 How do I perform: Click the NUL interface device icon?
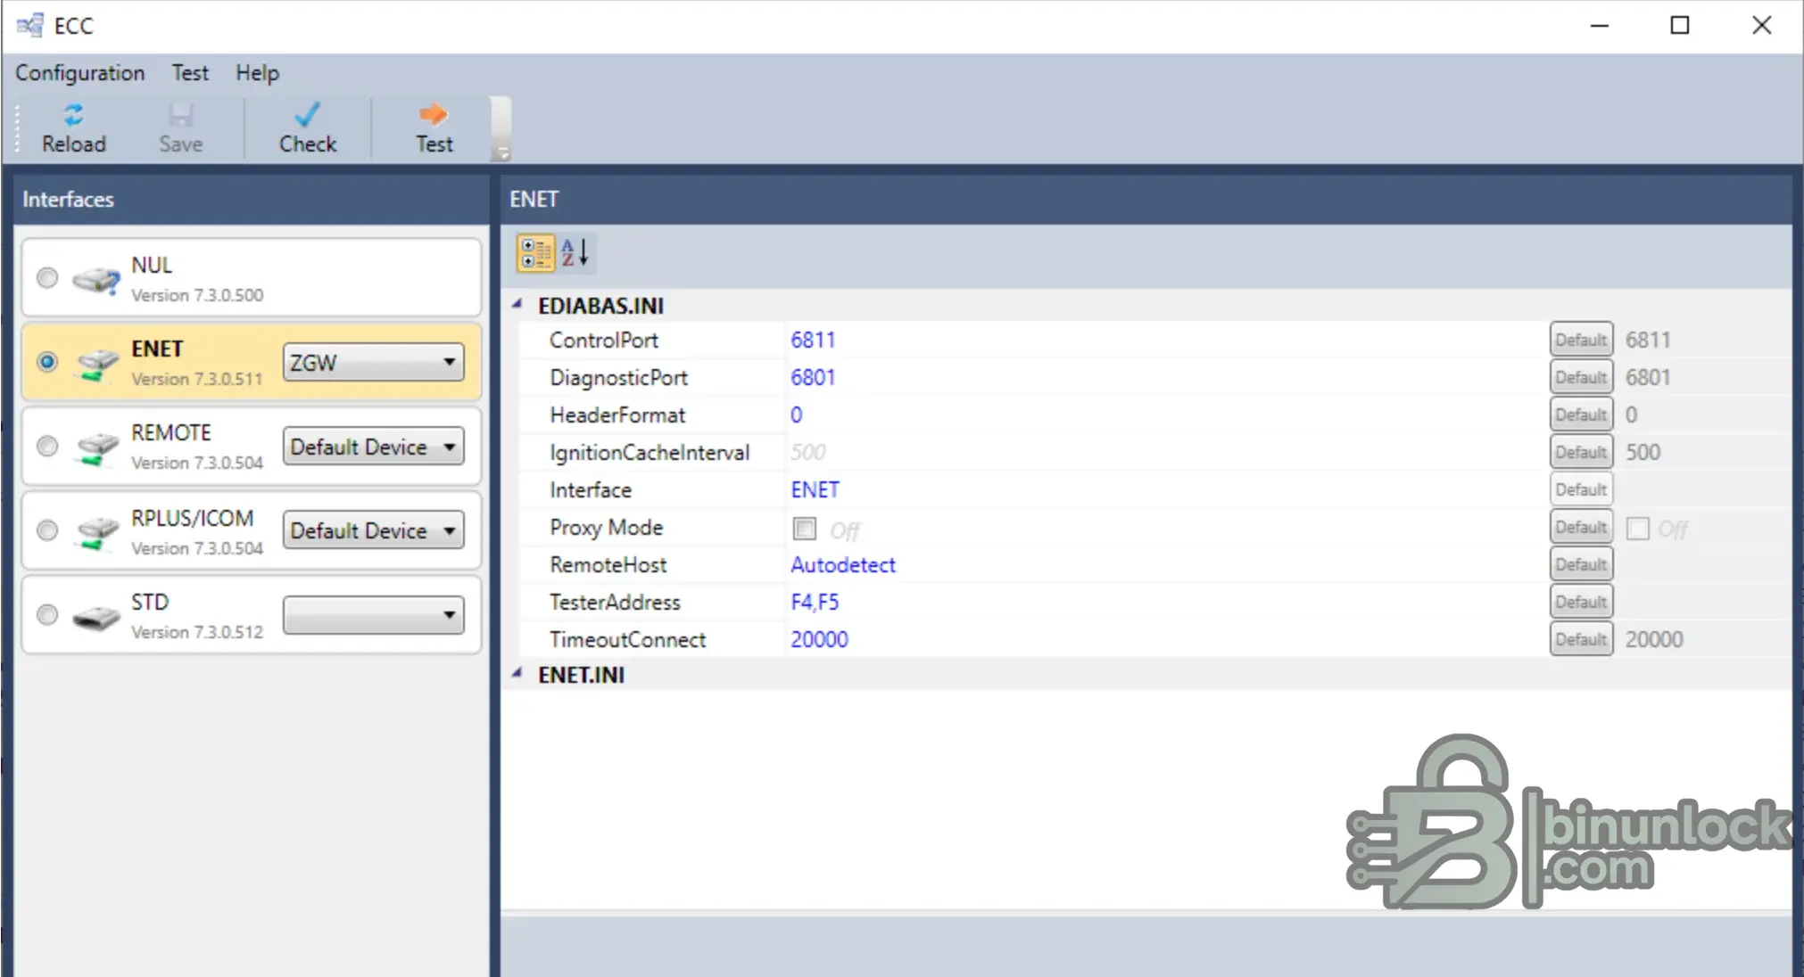[95, 280]
